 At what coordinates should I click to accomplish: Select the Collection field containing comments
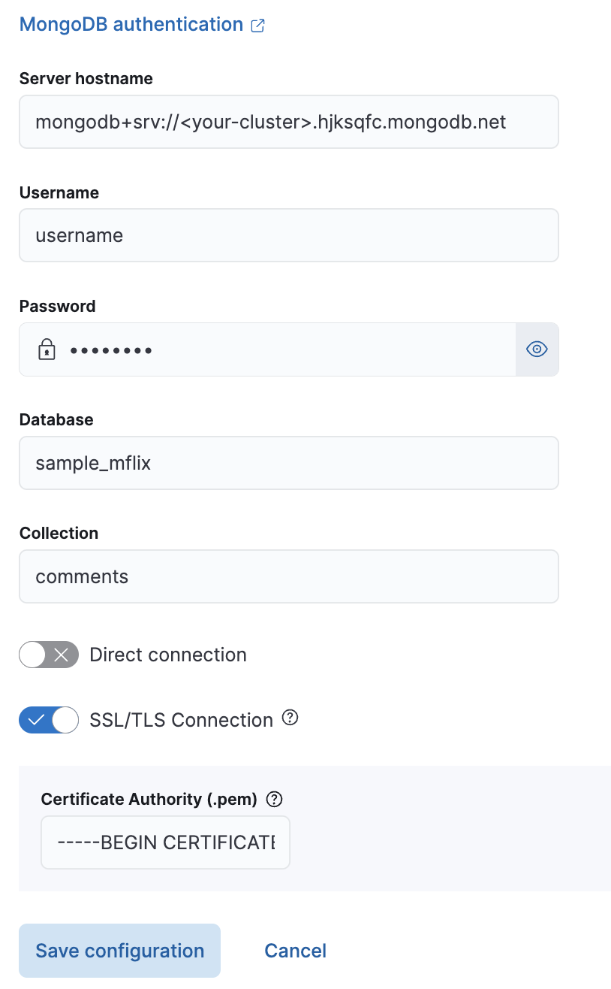pos(288,576)
